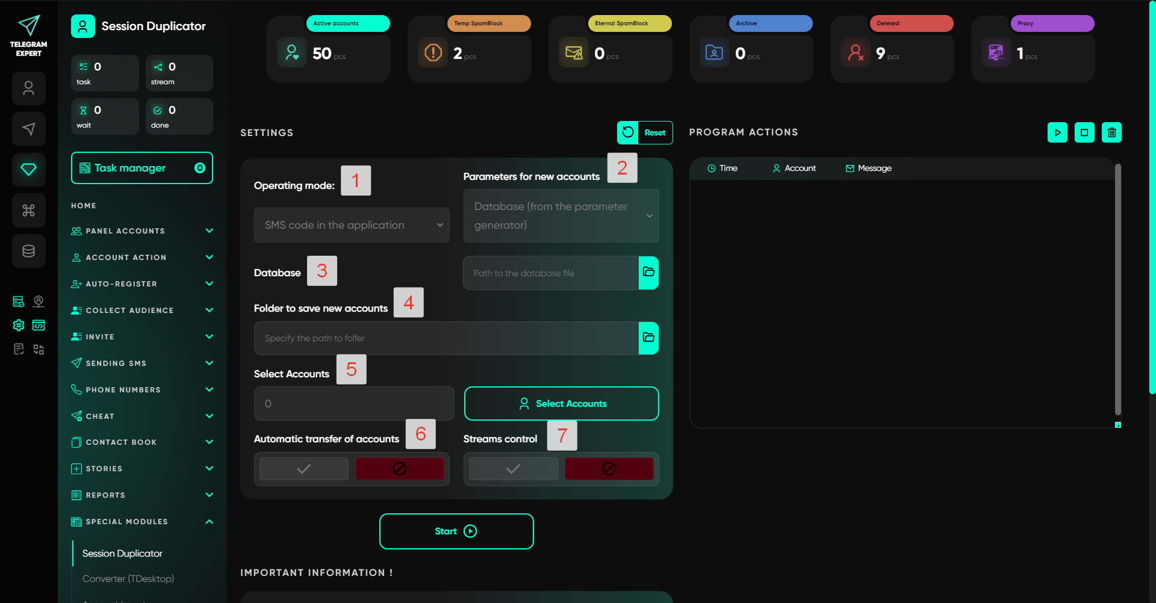1156x603 pixels.
Task: Open Parameters for new accounts dropdown
Action: tap(561, 215)
